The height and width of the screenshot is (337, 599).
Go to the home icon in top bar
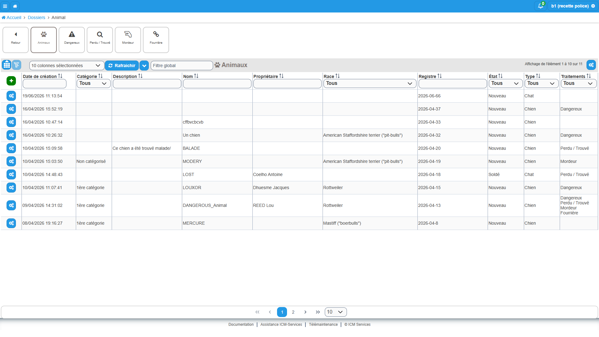point(15,6)
